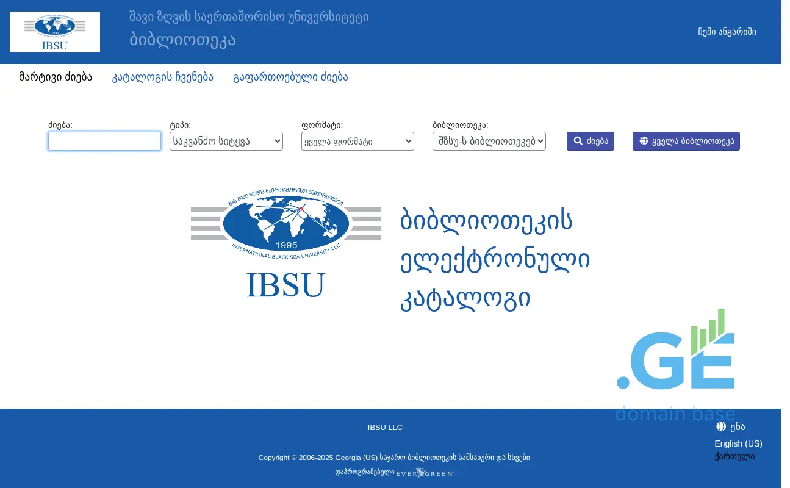Open the ტიპი search type dropdown

226,142
